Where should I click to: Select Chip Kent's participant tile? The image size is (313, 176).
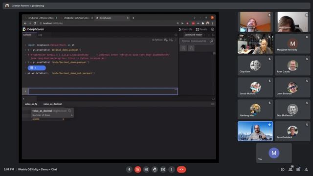[255, 66]
